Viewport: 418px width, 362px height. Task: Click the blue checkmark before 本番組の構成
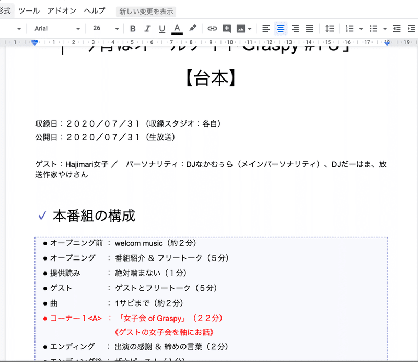[42, 216]
